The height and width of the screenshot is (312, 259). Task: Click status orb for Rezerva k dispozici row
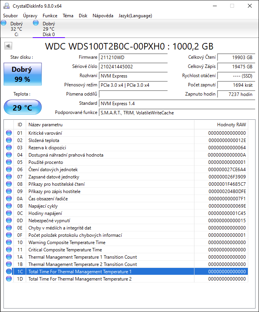point(9,147)
